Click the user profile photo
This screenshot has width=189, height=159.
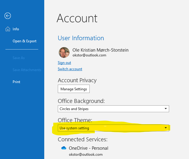tap(64, 52)
